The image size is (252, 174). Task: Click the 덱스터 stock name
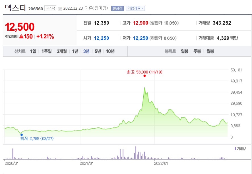click(x=14, y=8)
